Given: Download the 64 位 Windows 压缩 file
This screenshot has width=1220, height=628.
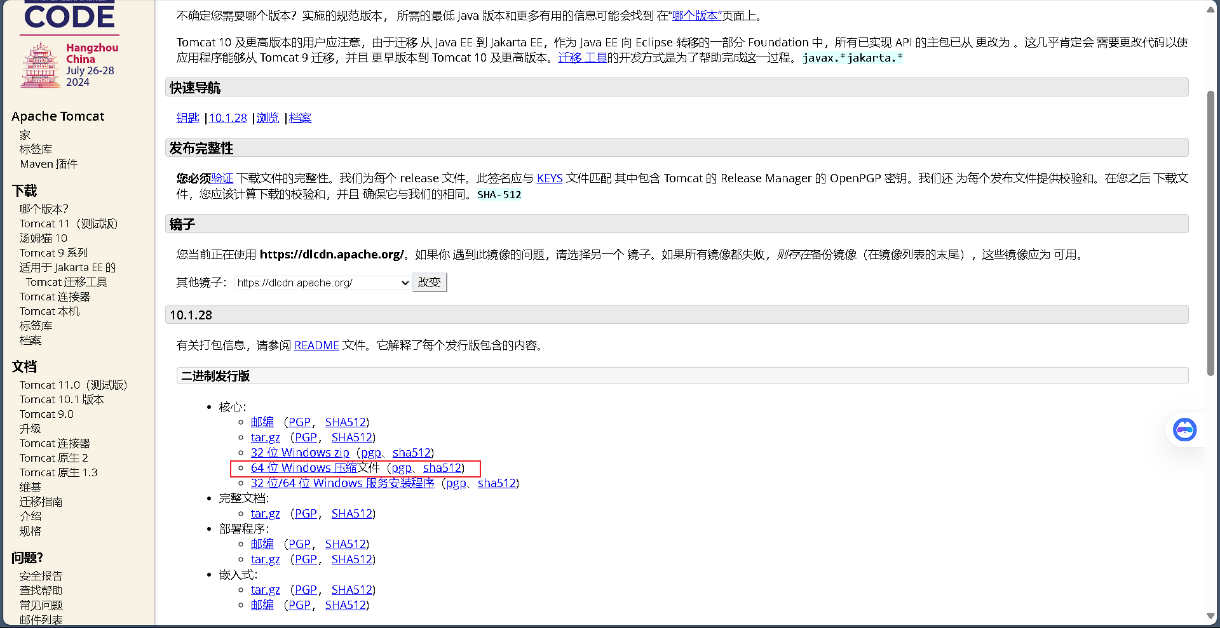Looking at the screenshot, I should click(304, 468).
